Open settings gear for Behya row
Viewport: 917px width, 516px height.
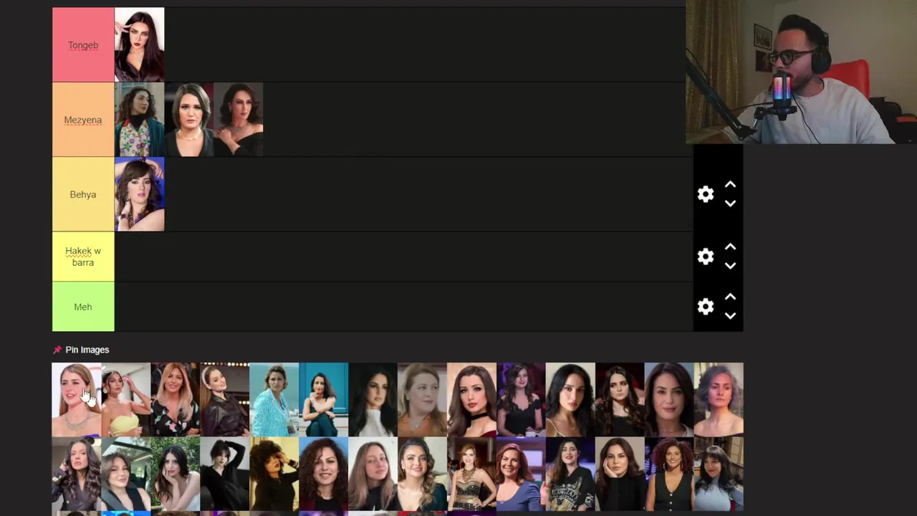[x=706, y=194]
